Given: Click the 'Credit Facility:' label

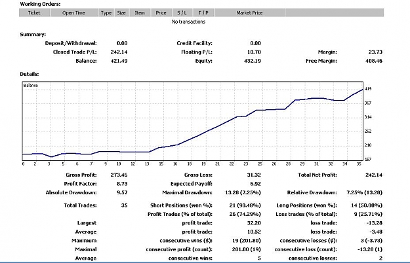Looking at the screenshot, I should coord(194,43).
